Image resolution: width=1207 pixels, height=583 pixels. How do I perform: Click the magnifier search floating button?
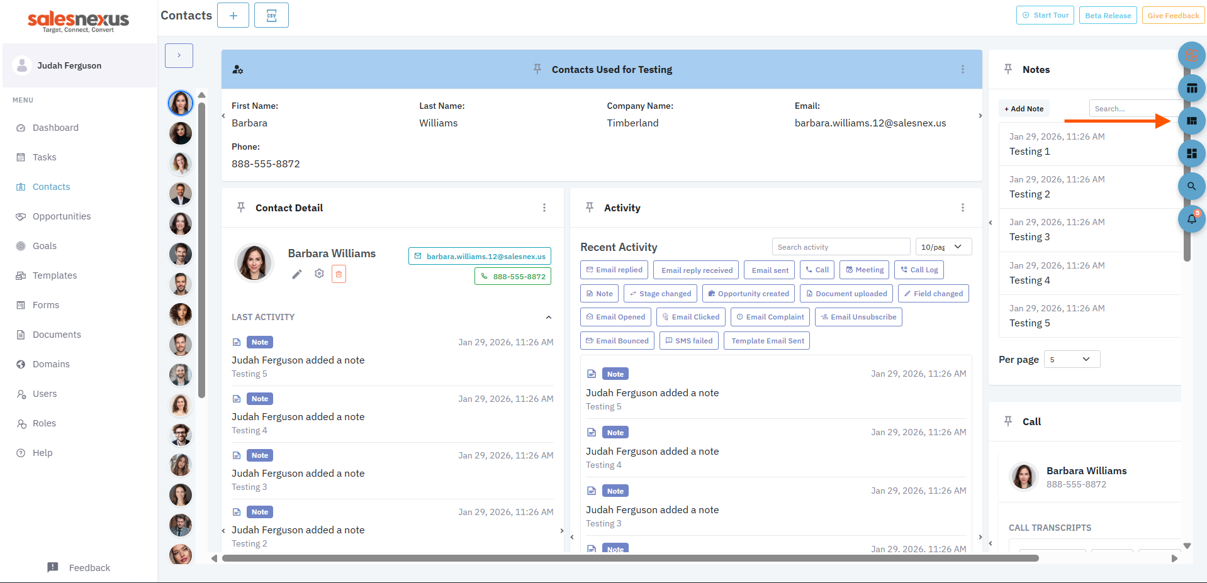(x=1191, y=186)
